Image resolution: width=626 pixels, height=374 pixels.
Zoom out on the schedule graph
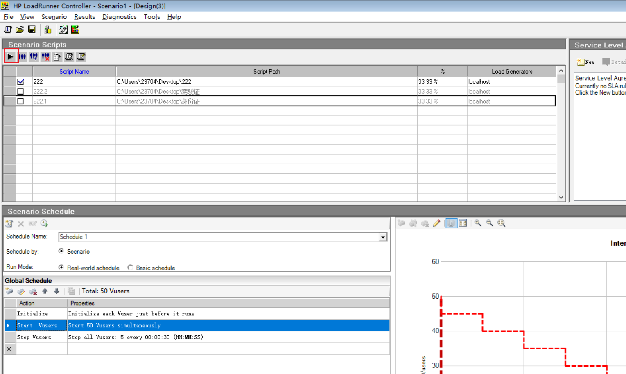tap(490, 223)
